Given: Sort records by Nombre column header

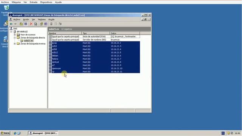Looking at the screenshot, I should (x=65, y=33).
